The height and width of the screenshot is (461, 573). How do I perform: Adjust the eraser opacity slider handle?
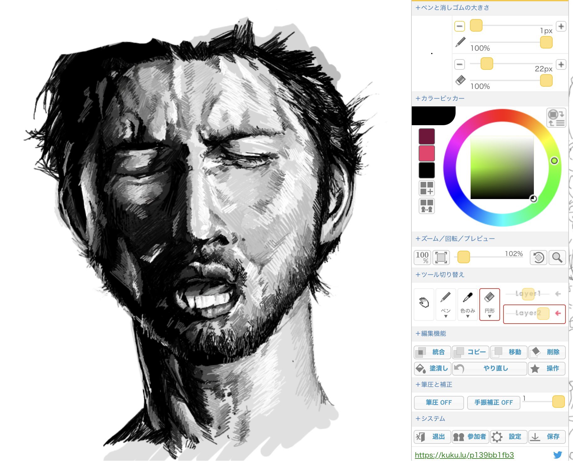tap(546, 80)
